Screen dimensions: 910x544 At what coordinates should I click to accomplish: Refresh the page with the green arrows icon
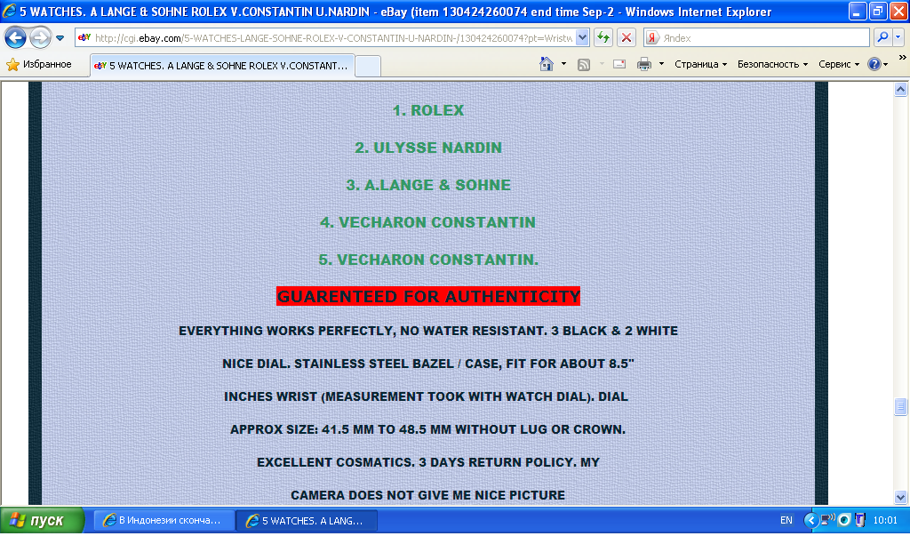(x=603, y=38)
